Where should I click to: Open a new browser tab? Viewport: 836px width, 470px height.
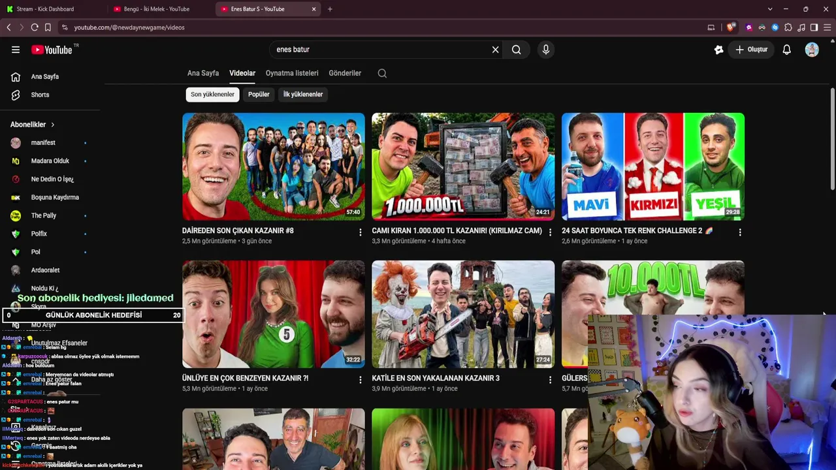point(330,9)
